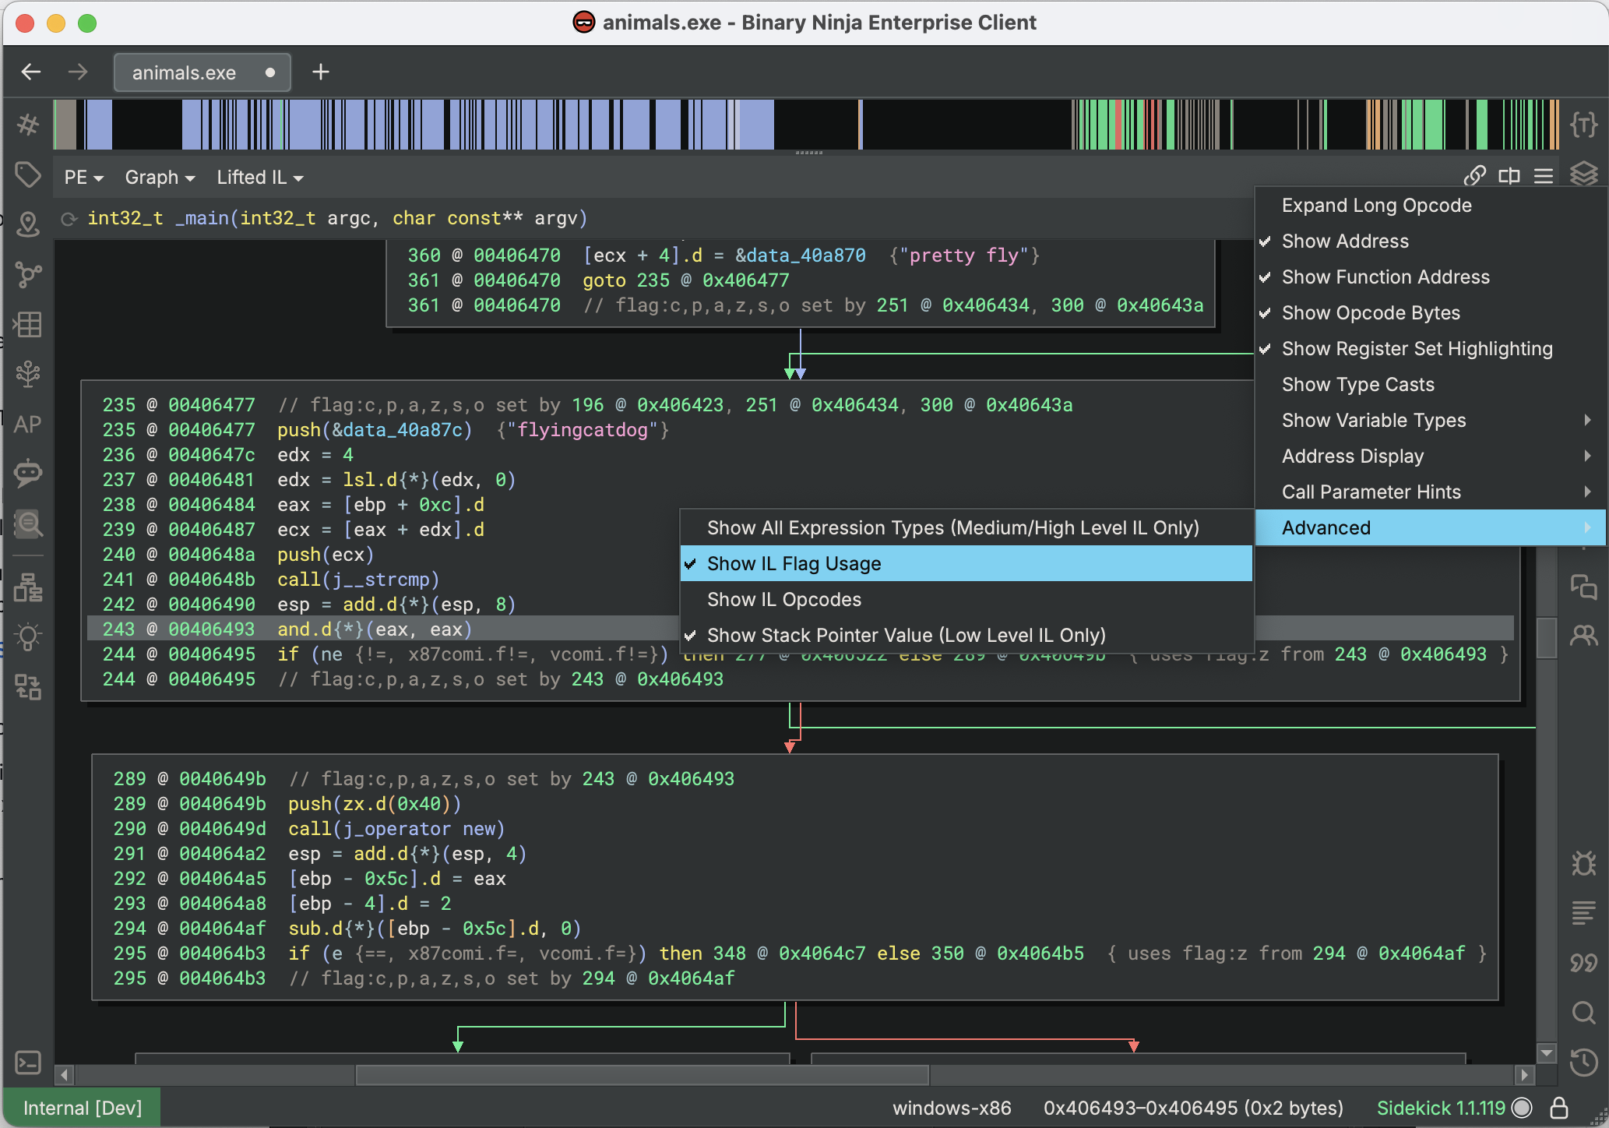
Task: Select the Advanced menu entry
Action: 1326,527
